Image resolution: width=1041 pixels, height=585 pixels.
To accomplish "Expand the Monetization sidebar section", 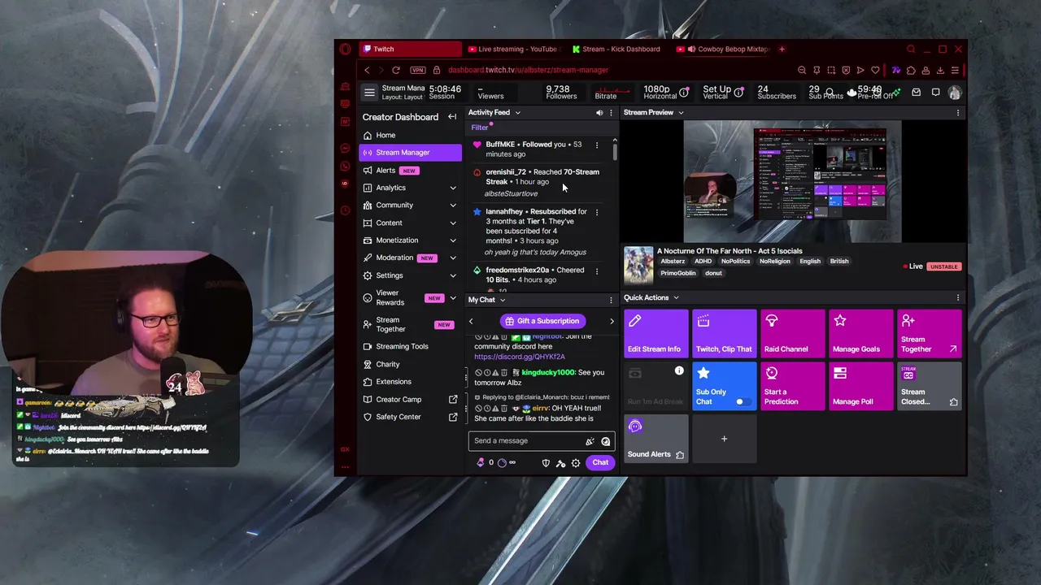I will tap(453, 240).
